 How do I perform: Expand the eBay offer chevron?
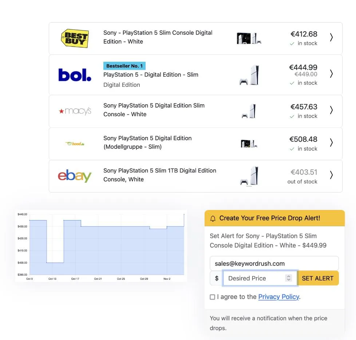pos(331,175)
